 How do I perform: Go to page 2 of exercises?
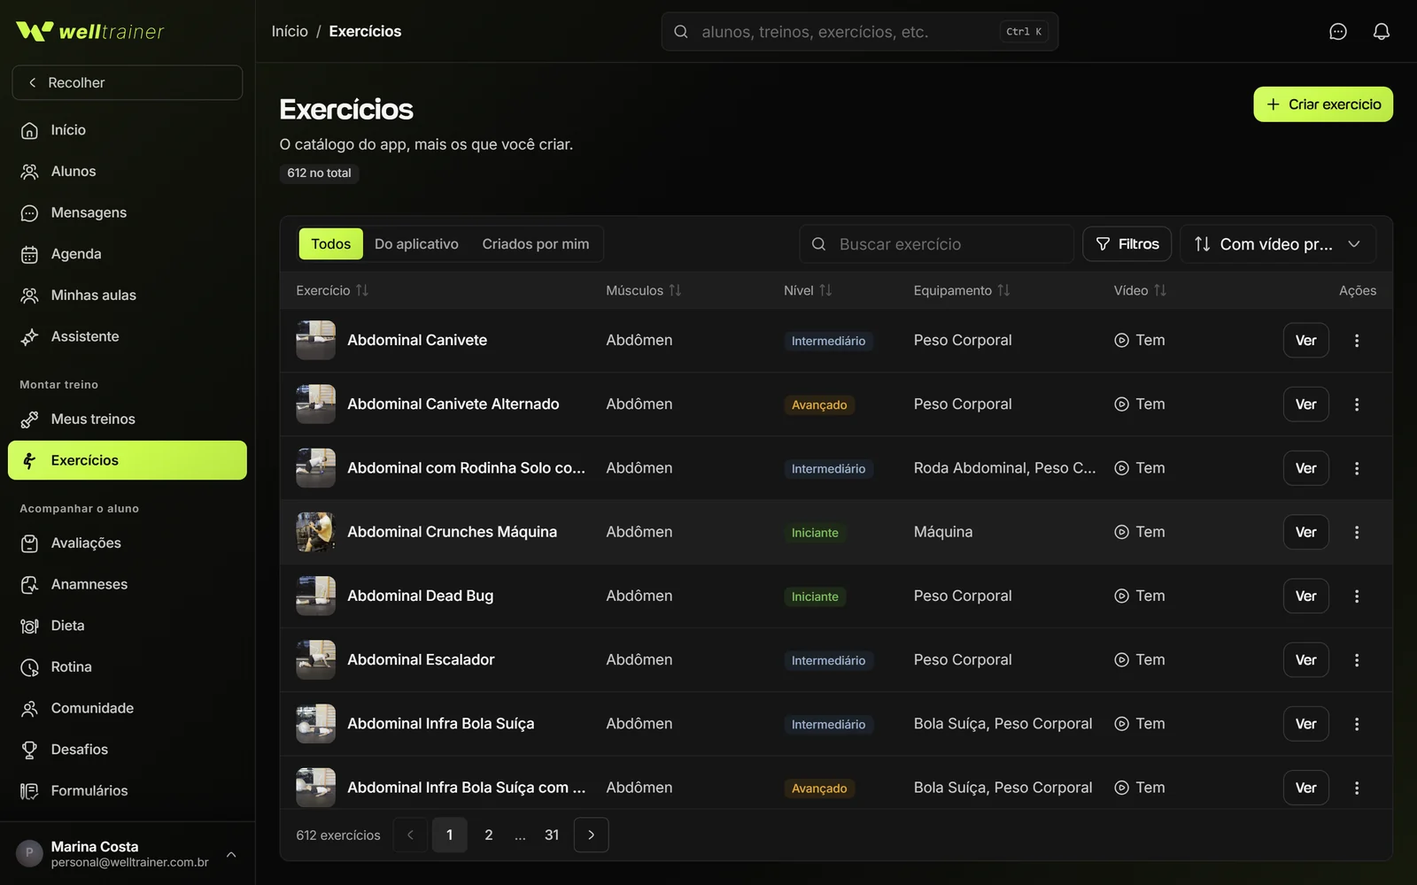488,835
